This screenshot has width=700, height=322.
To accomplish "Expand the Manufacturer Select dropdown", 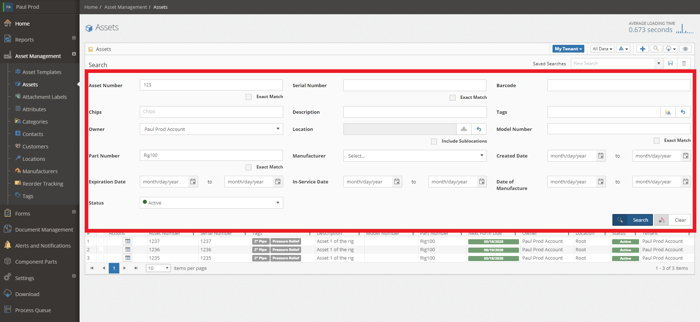I will click(x=415, y=156).
